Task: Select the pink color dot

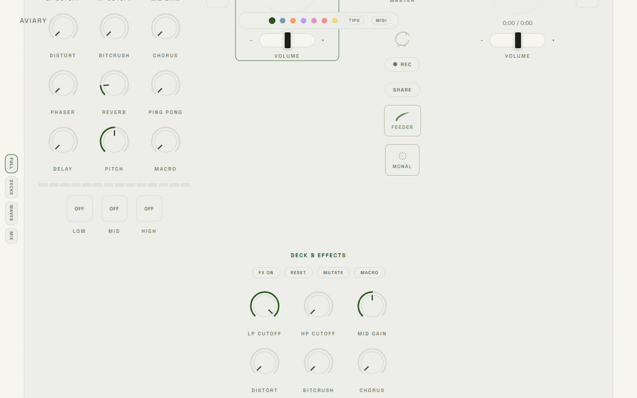Action: [x=314, y=21]
